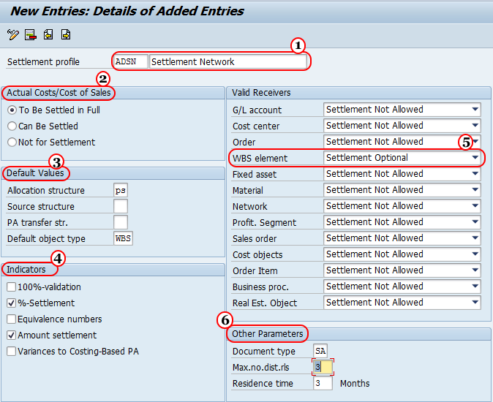Image resolution: width=493 pixels, height=402 pixels.
Task: Click the Allocation structure input field
Action: 121,191
